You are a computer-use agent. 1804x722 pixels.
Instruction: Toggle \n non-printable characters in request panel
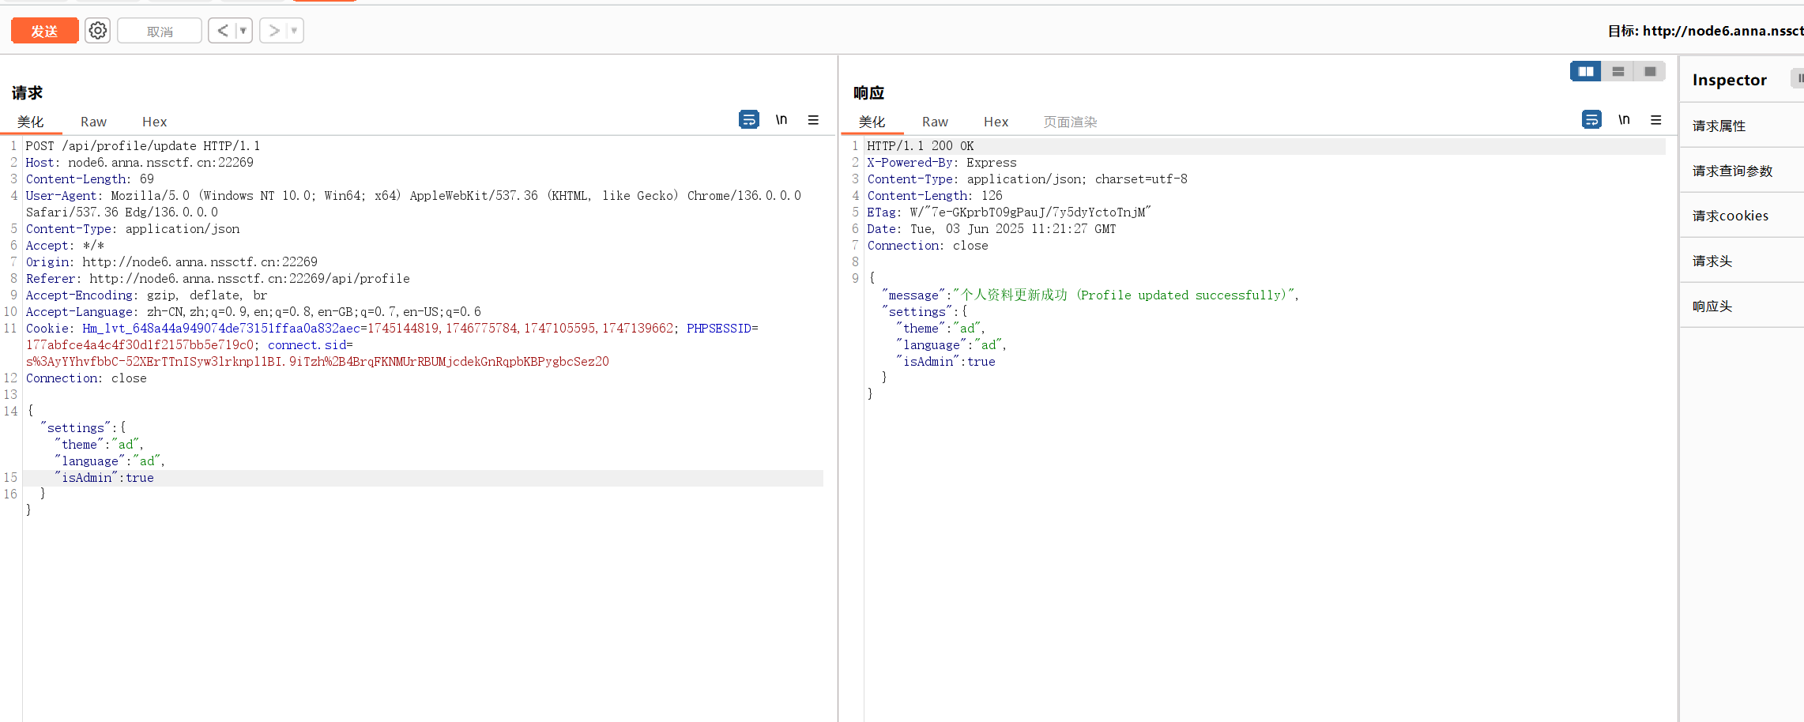(781, 119)
